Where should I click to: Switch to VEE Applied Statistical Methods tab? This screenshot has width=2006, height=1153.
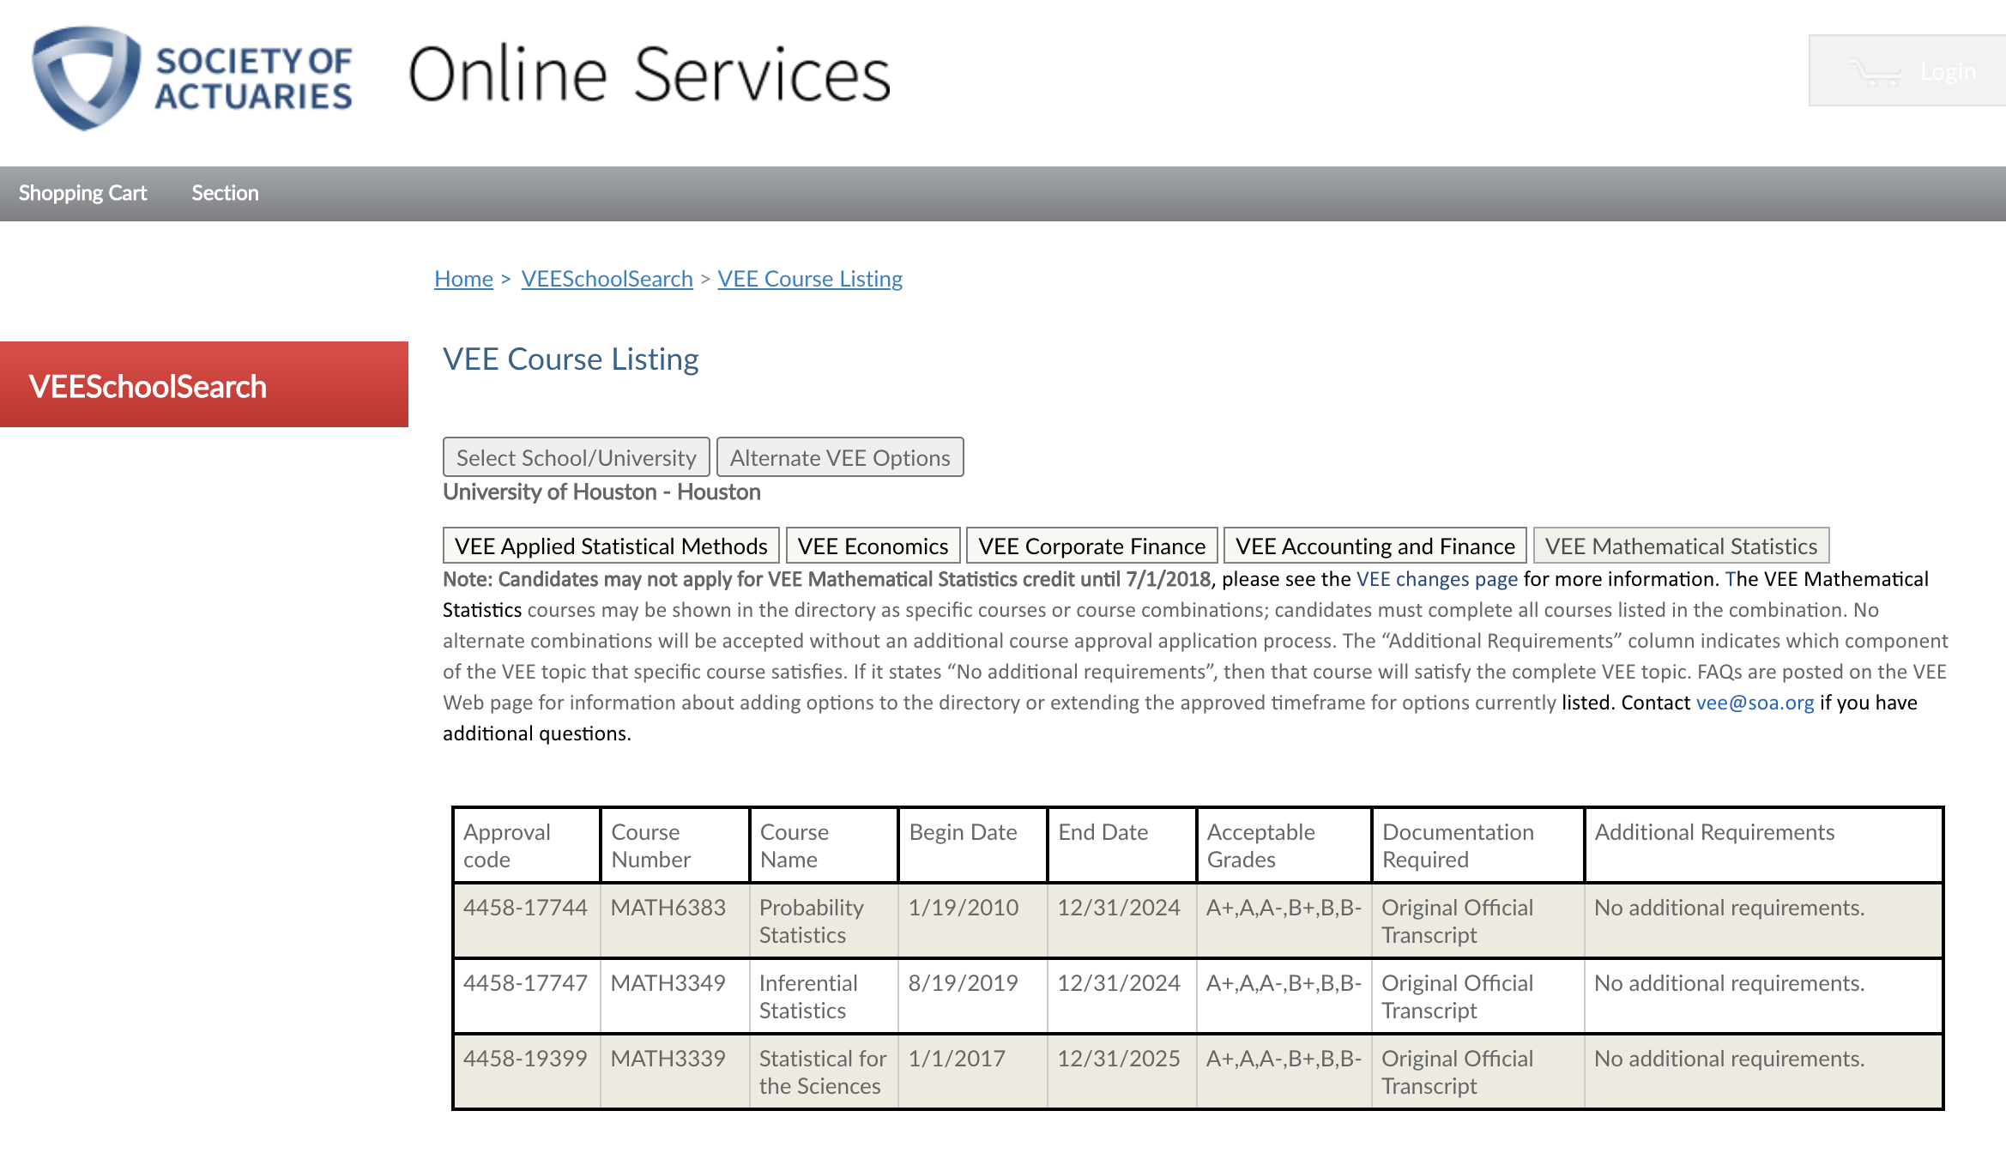click(611, 546)
